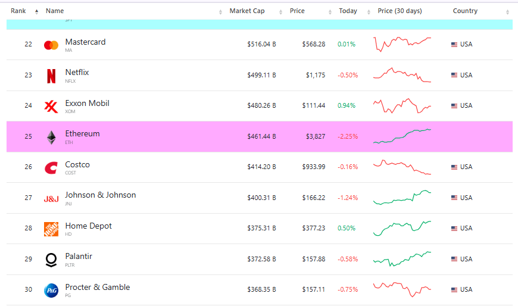
Task: Click Palantir 30-day price sparkline
Action: 402,259
